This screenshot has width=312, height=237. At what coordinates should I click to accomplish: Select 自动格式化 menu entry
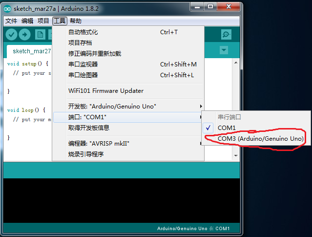click(128, 32)
